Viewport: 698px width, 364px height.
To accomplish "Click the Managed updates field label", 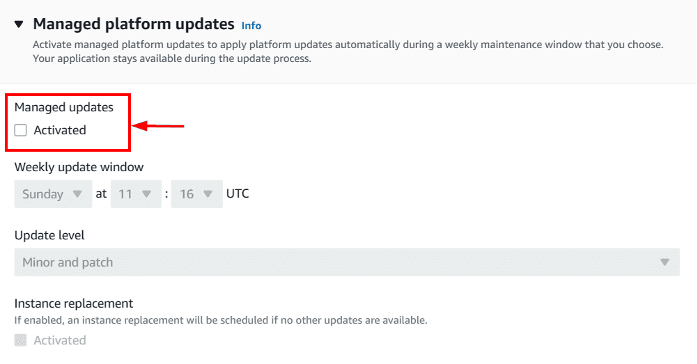I will pos(63,107).
